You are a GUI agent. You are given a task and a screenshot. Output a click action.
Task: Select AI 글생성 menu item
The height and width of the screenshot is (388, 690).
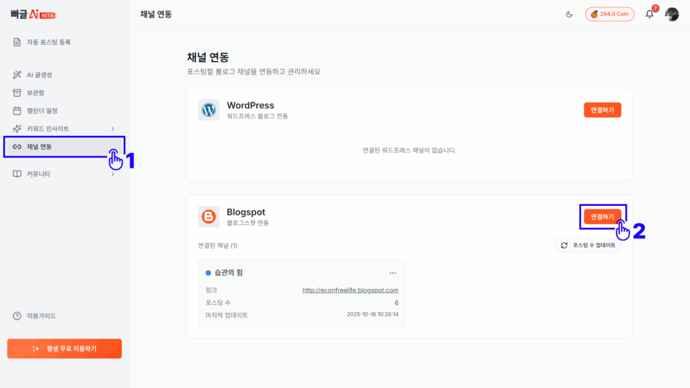(39, 75)
